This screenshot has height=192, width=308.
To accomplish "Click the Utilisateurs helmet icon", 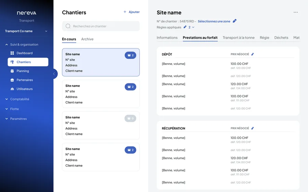I will [12, 89].
